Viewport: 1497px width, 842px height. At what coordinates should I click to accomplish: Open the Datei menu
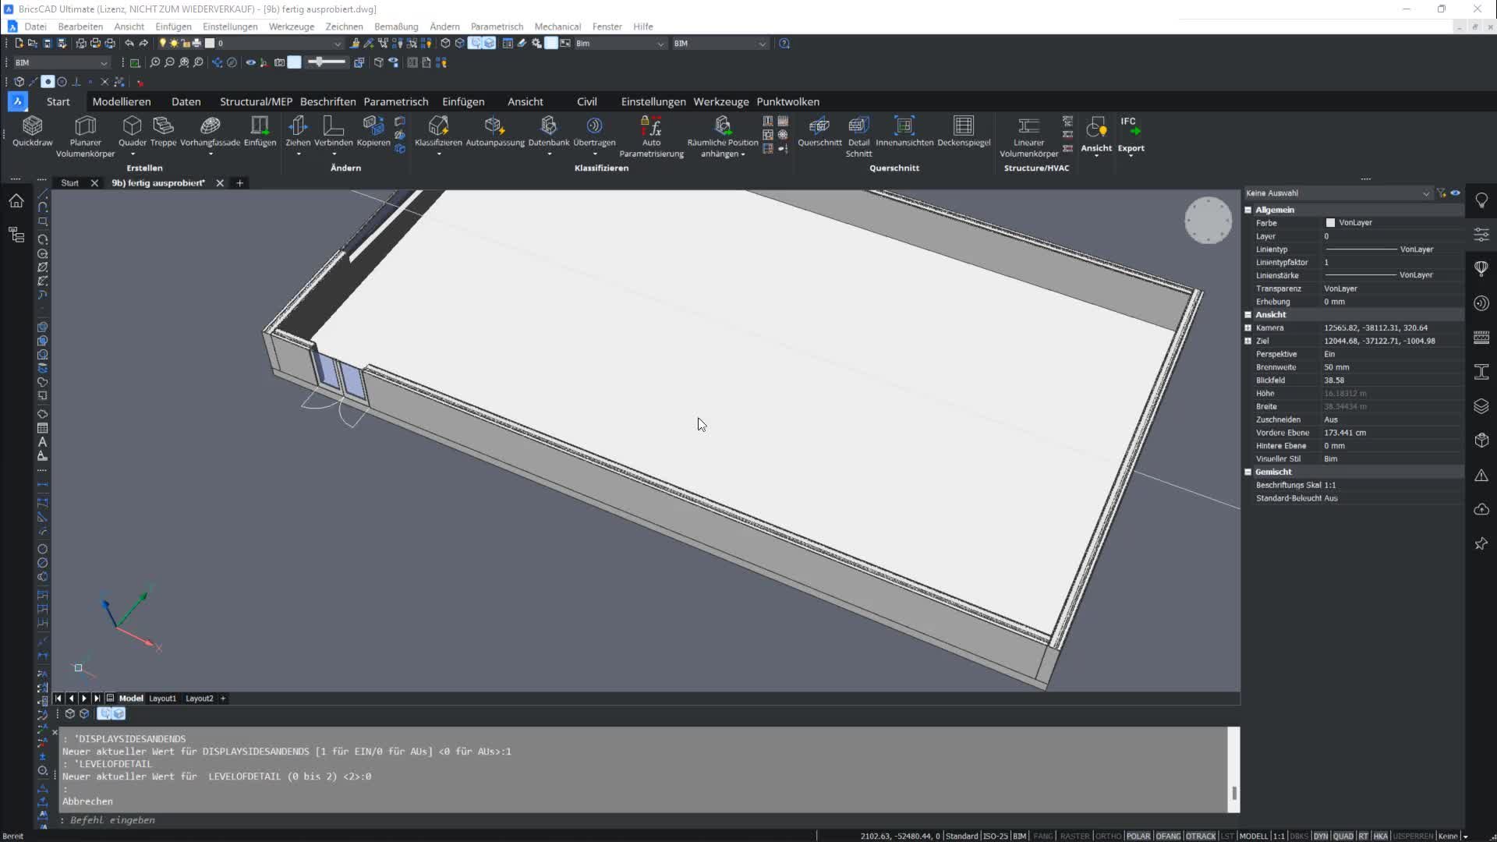35,27
